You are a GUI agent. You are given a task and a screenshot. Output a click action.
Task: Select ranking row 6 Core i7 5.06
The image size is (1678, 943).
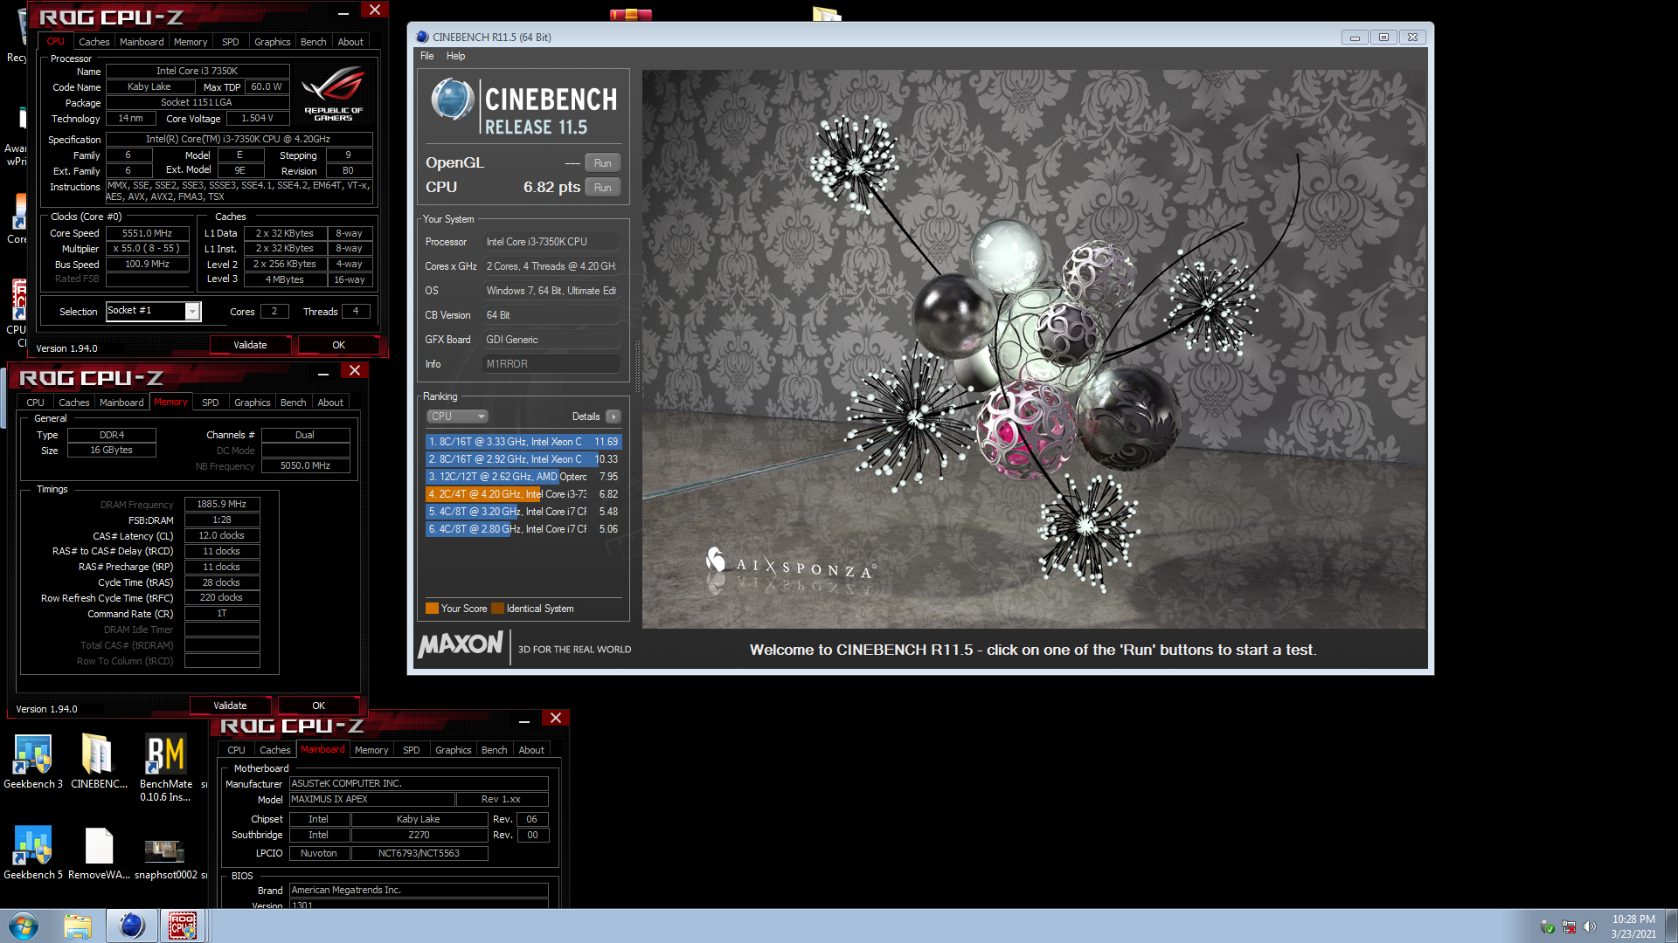point(524,529)
